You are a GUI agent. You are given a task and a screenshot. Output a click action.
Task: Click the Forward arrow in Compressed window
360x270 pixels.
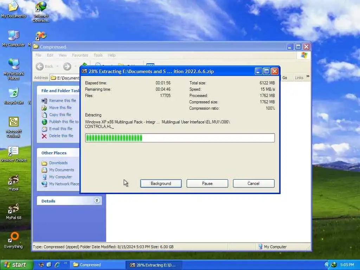click(x=67, y=66)
